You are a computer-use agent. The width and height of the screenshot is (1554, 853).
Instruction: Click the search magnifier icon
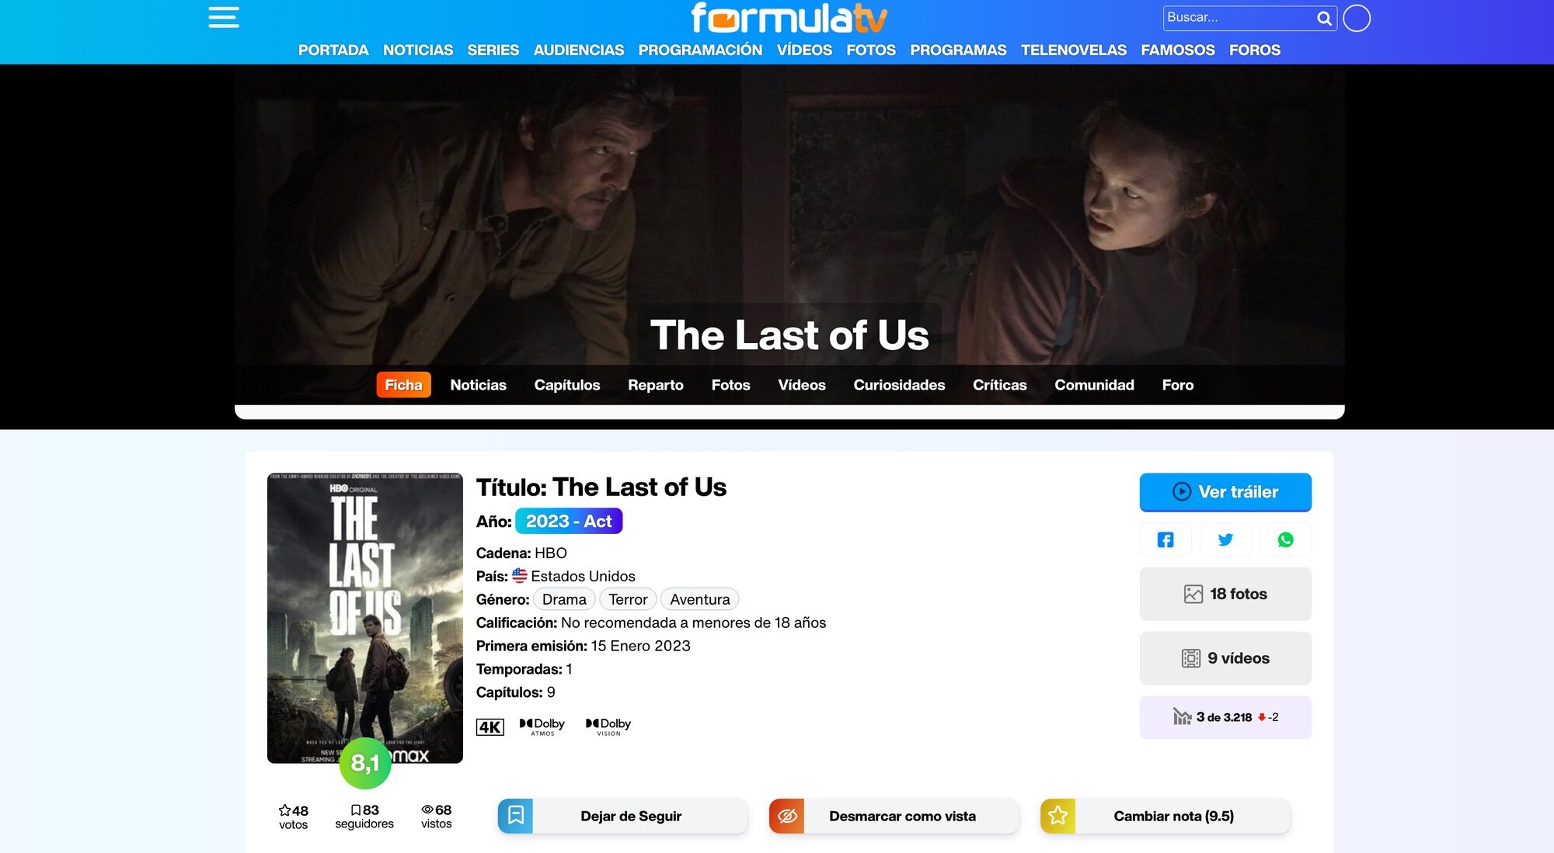1324,18
